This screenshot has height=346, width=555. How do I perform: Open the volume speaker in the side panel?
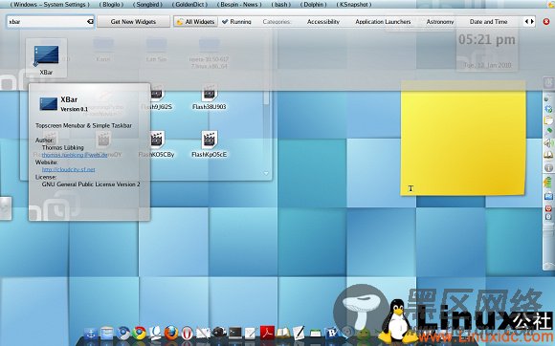pos(548,143)
